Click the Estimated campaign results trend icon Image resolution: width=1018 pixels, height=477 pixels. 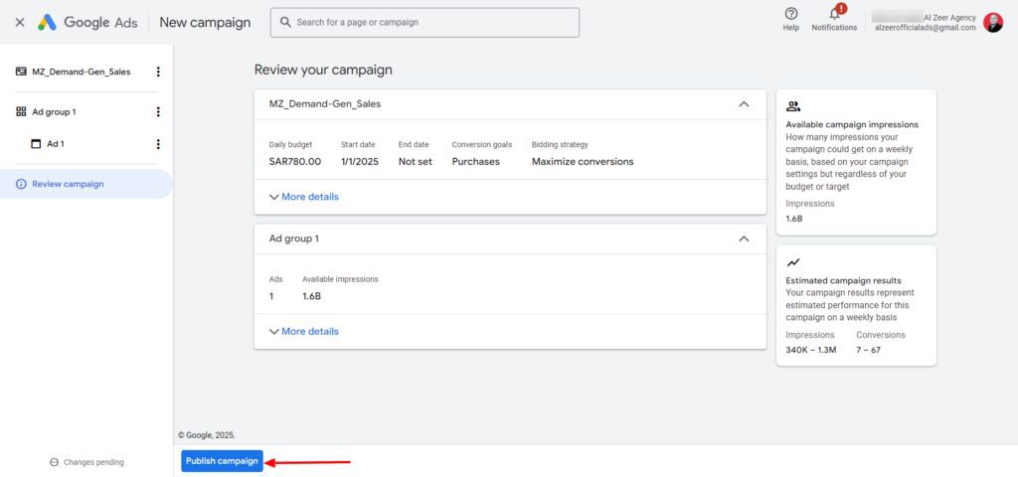(x=792, y=262)
